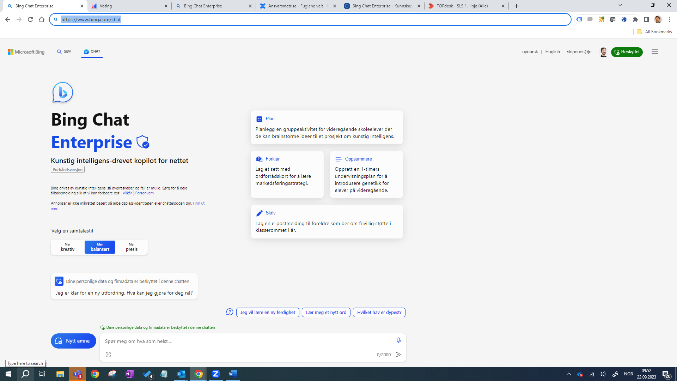Navigate back with browser back arrow
Image resolution: width=677 pixels, height=381 pixels.
(8, 19)
